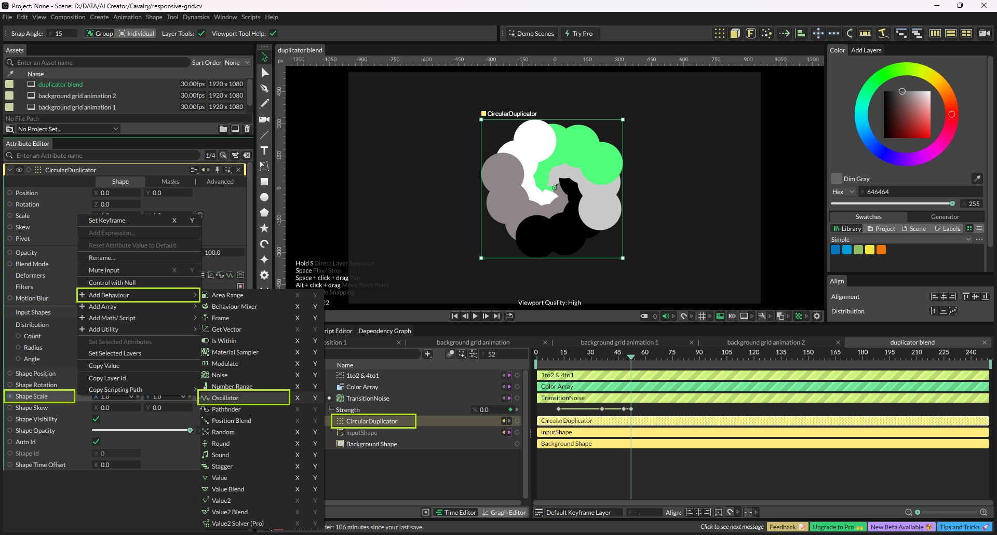
Task: Open the Hex color mode dropdown
Action: (843, 192)
